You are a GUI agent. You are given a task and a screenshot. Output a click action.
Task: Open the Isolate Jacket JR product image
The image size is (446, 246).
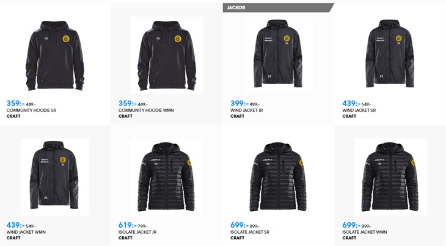click(167, 177)
